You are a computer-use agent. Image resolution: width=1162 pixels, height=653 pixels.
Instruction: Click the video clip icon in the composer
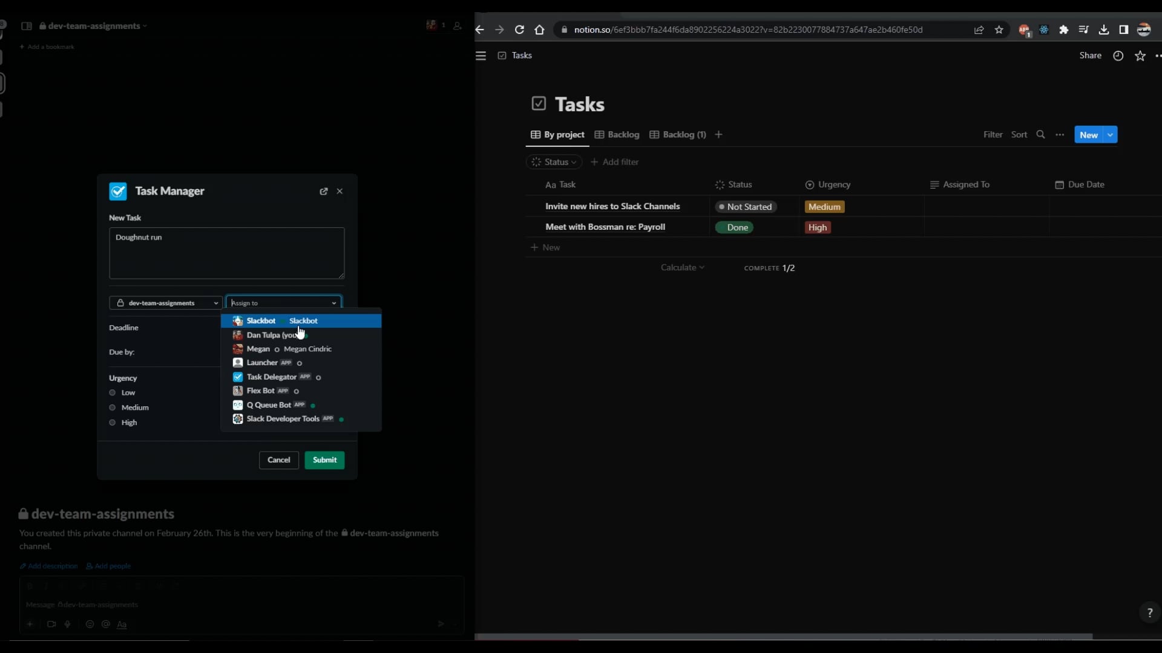pos(51,625)
